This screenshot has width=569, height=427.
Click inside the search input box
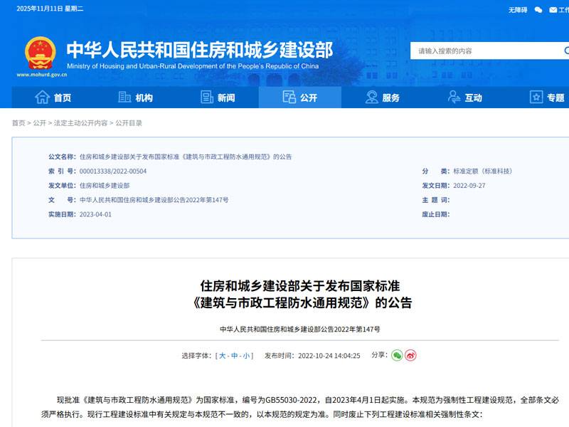tap(469, 51)
